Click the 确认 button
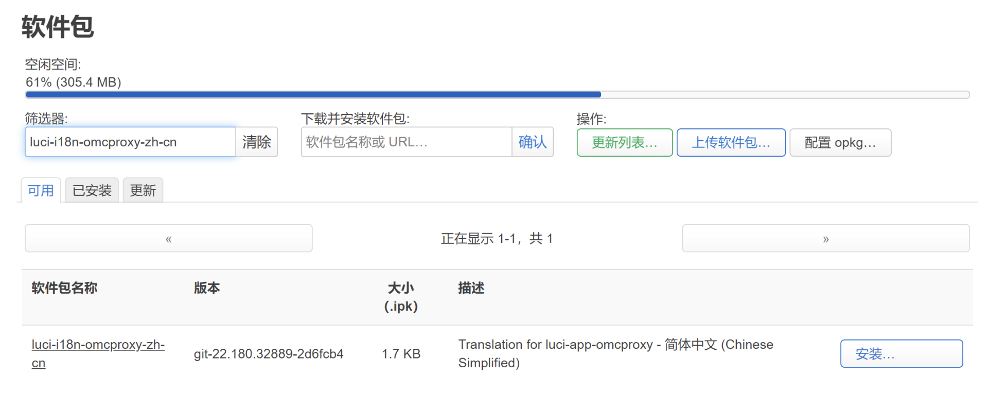Screen dimensions: 988x396 coord(533,142)
